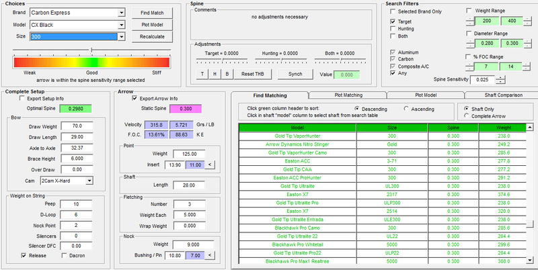This screenshot has height=270, width=538.
Task: Enable the Both search filter
Action: point(393,36)
